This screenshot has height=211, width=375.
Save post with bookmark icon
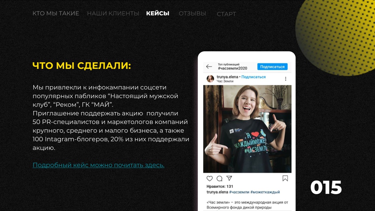click(x=285, y=178)
